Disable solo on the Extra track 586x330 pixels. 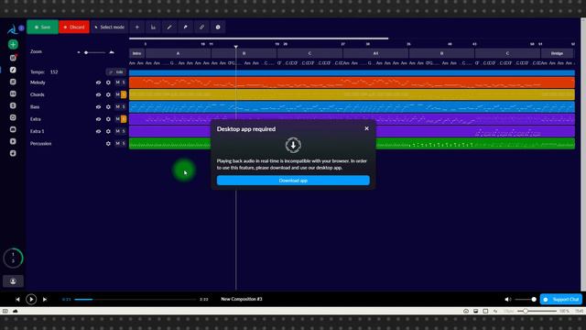point(124,119)
